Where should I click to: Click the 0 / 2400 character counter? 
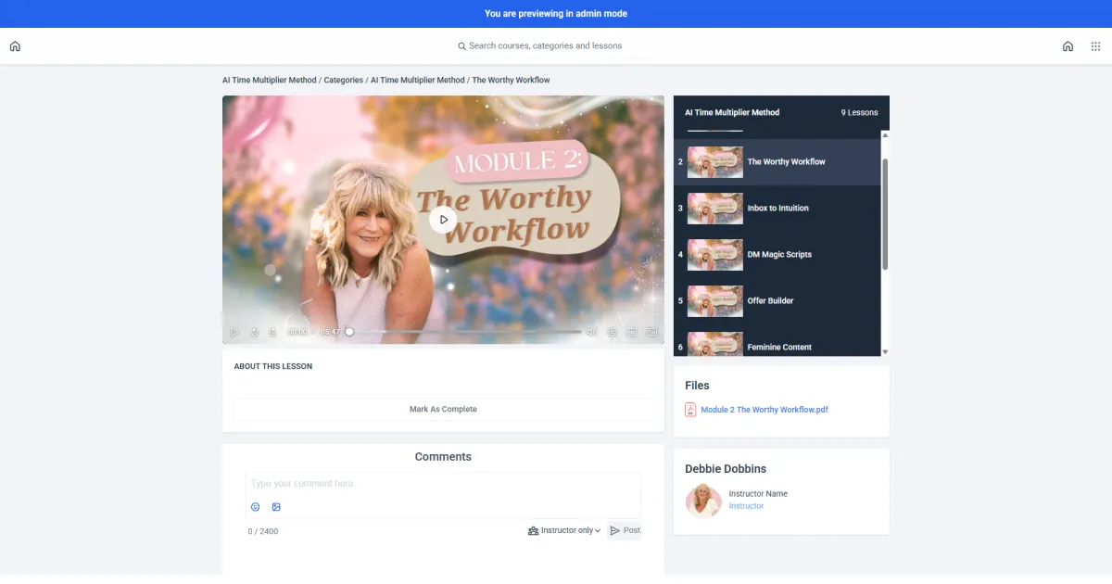pyautogui.click(x=263, y=532)
